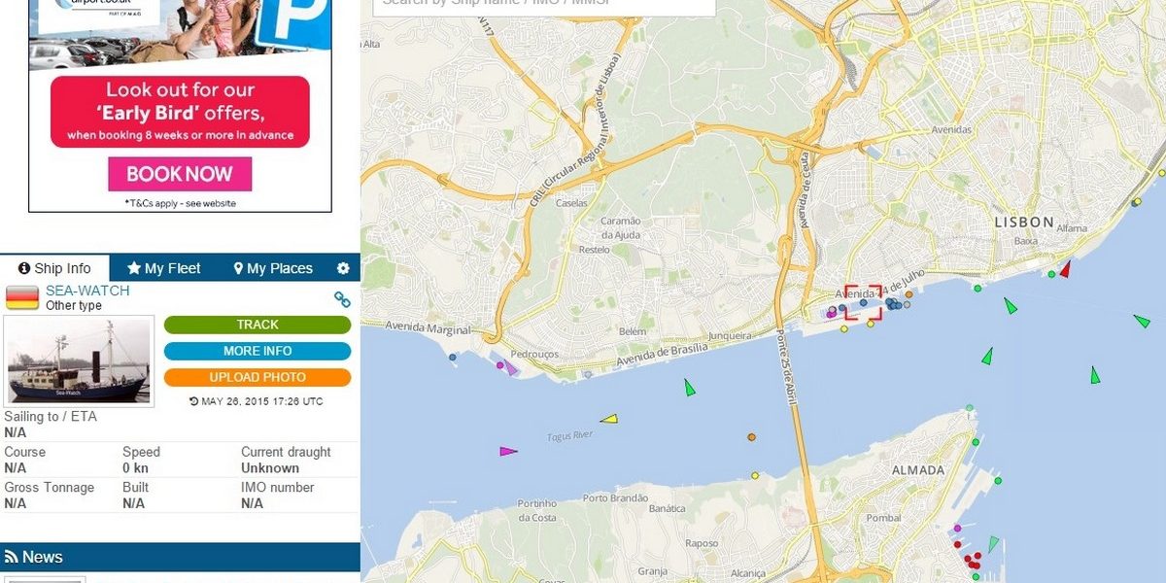Click the blue MORE INFO button
The width and height of the screenshot is (1166, 583).
(x=257, y=351)
